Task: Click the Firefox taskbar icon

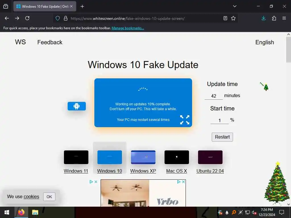Action: click(x=21, y=212)
